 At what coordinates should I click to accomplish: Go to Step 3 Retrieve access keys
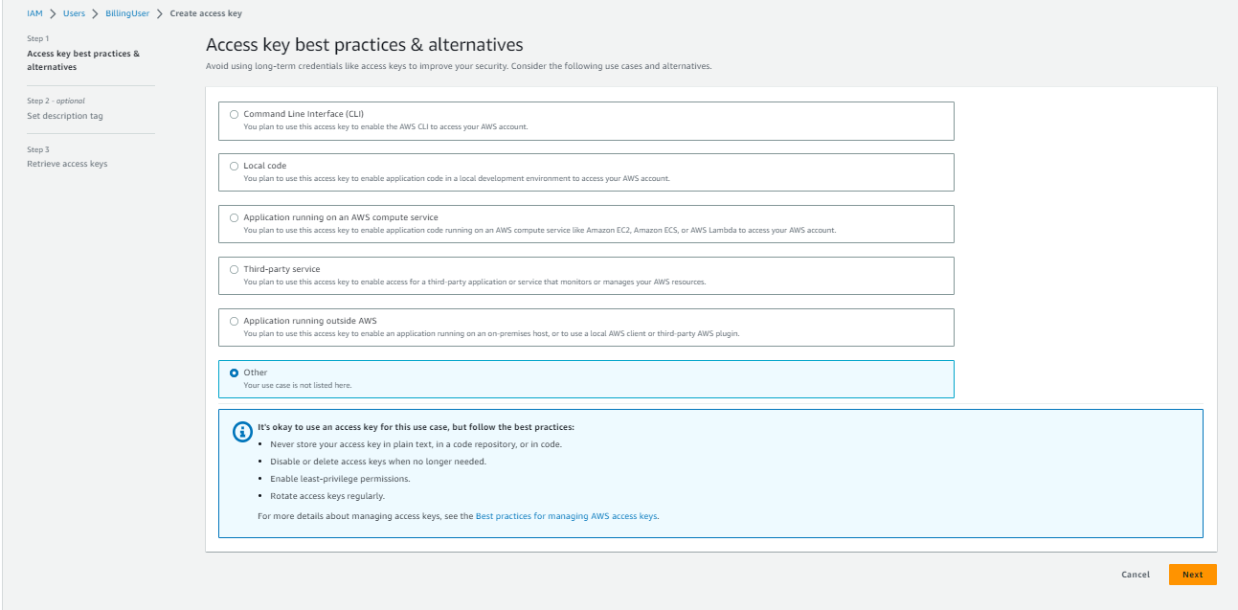67,164
